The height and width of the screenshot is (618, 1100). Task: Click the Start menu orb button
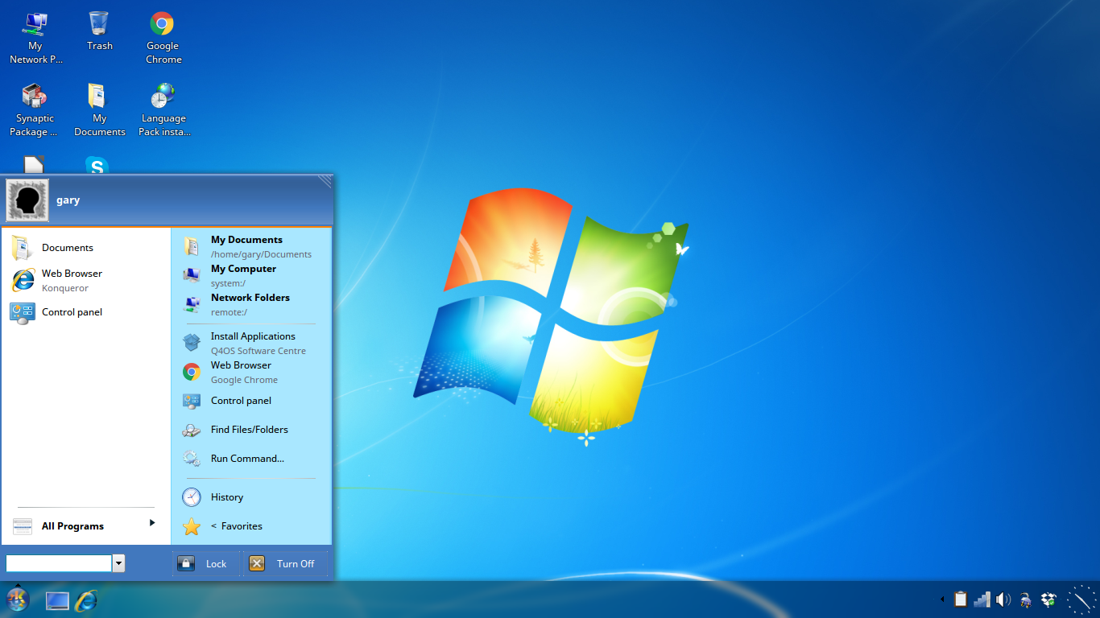click(17, 599)
